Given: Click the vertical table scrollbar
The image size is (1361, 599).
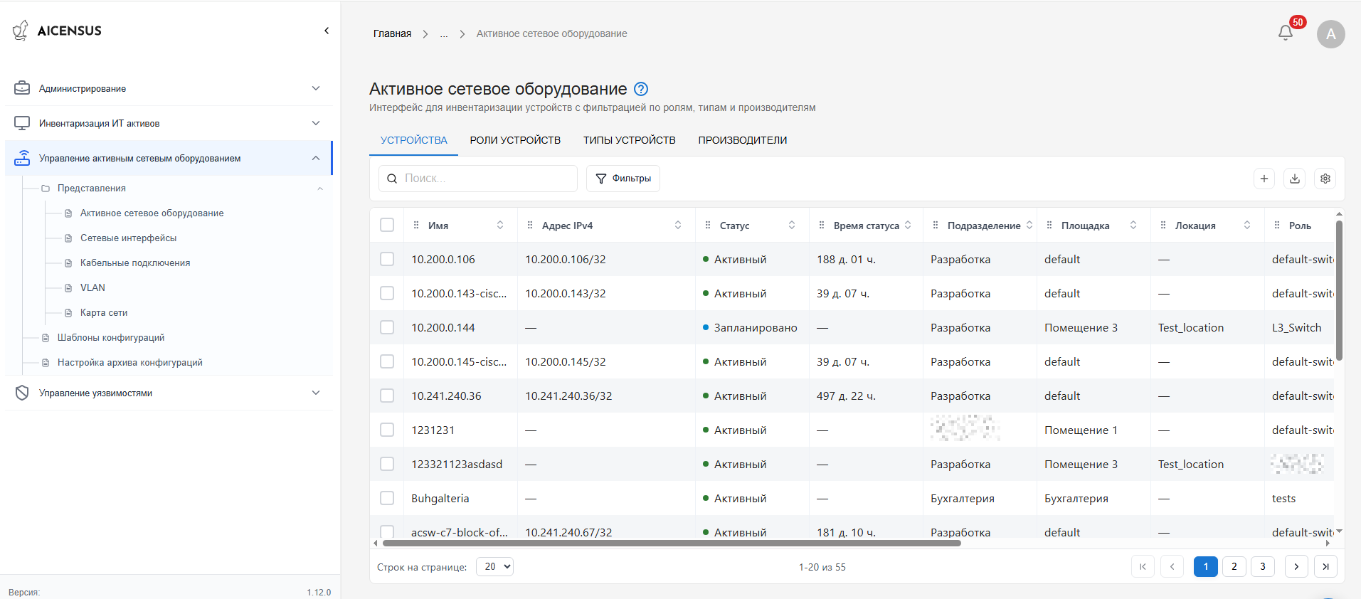Looking at the screenshot, I should [x=1339, y=290].
